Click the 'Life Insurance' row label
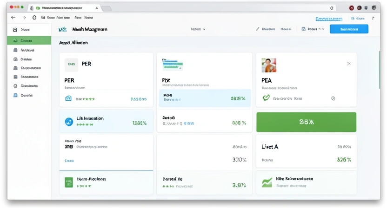Screen dimensions: 387x208 (x=90, y=118)
